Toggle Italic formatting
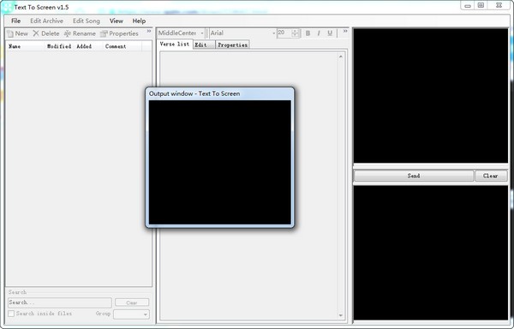This screenshot has height=329, width=514. [x=319, y=33]
